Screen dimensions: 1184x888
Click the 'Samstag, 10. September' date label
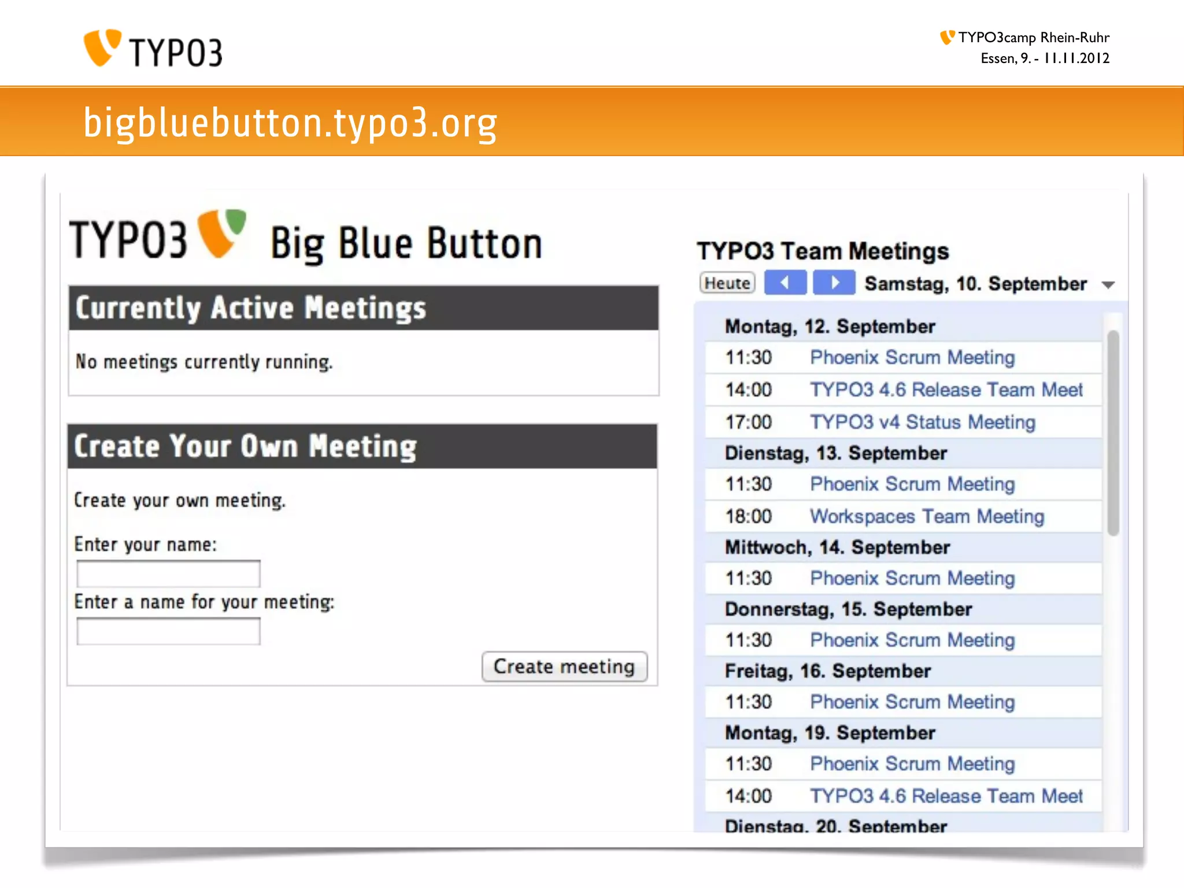click(x=975, y=284)
